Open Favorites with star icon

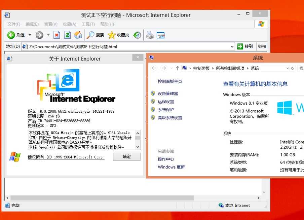[x=112, y=35]
